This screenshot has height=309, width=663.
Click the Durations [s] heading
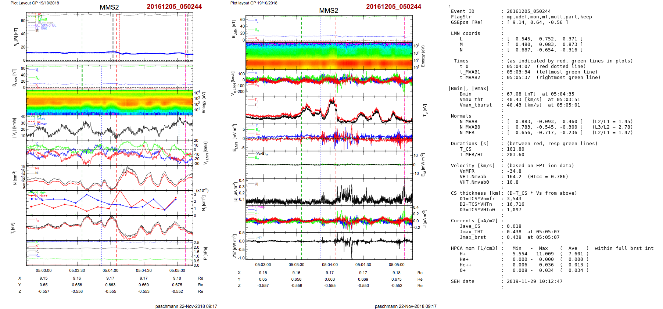coord(470,144)
